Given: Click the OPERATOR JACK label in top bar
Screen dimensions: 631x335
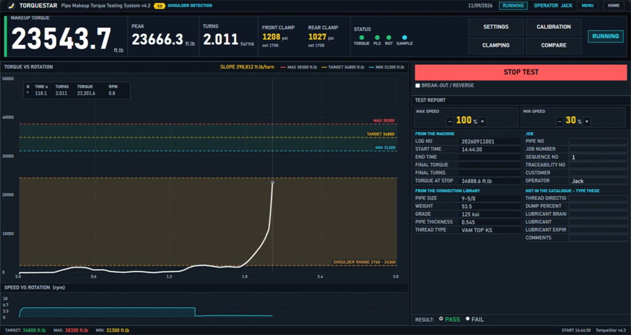Looking at the screenshot, I should pos(553,6).
